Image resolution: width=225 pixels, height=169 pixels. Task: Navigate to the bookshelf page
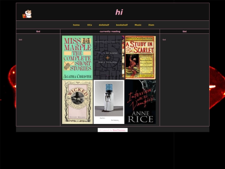tap(122, 25)
